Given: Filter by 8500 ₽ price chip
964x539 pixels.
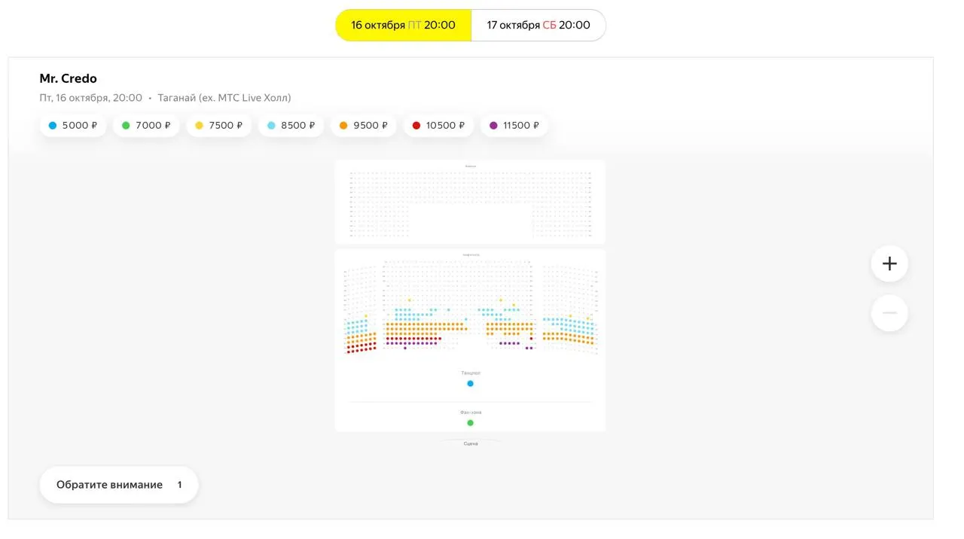Looking at the screenshot, I should point(291,126).
